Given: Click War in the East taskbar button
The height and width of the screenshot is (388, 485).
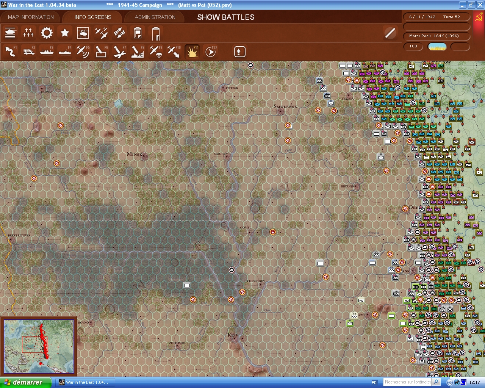Looking at the screenshot, I should point(85,382).
